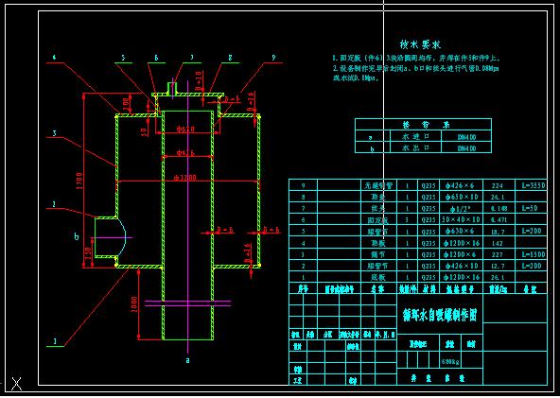The image size is (560, 398).
Task: Select the φ1200 diameter dimension
Action: pos(186,178)
